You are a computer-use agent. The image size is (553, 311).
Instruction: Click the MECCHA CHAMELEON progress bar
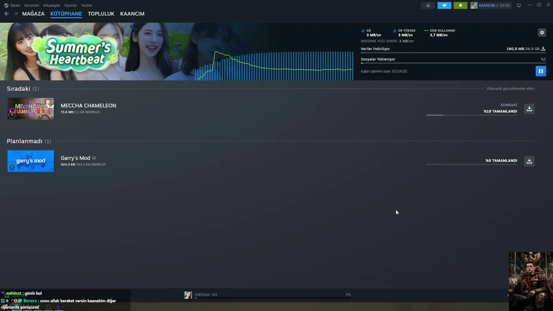tap(471, 115)
